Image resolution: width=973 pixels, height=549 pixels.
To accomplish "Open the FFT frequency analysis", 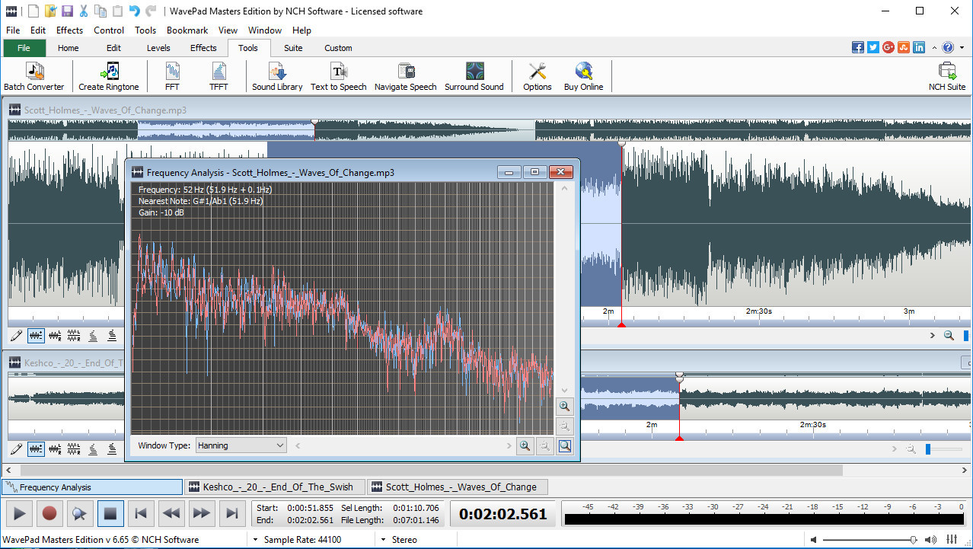I will point(173,77).
